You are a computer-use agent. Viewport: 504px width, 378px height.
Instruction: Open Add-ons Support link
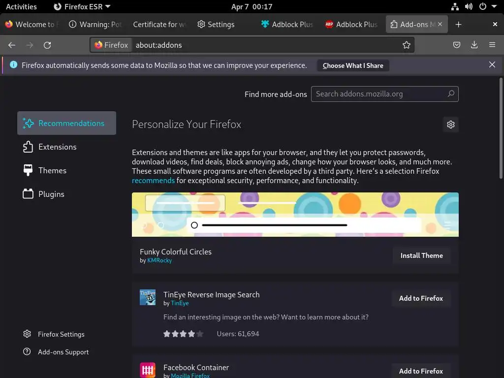(x=56, y=352)
